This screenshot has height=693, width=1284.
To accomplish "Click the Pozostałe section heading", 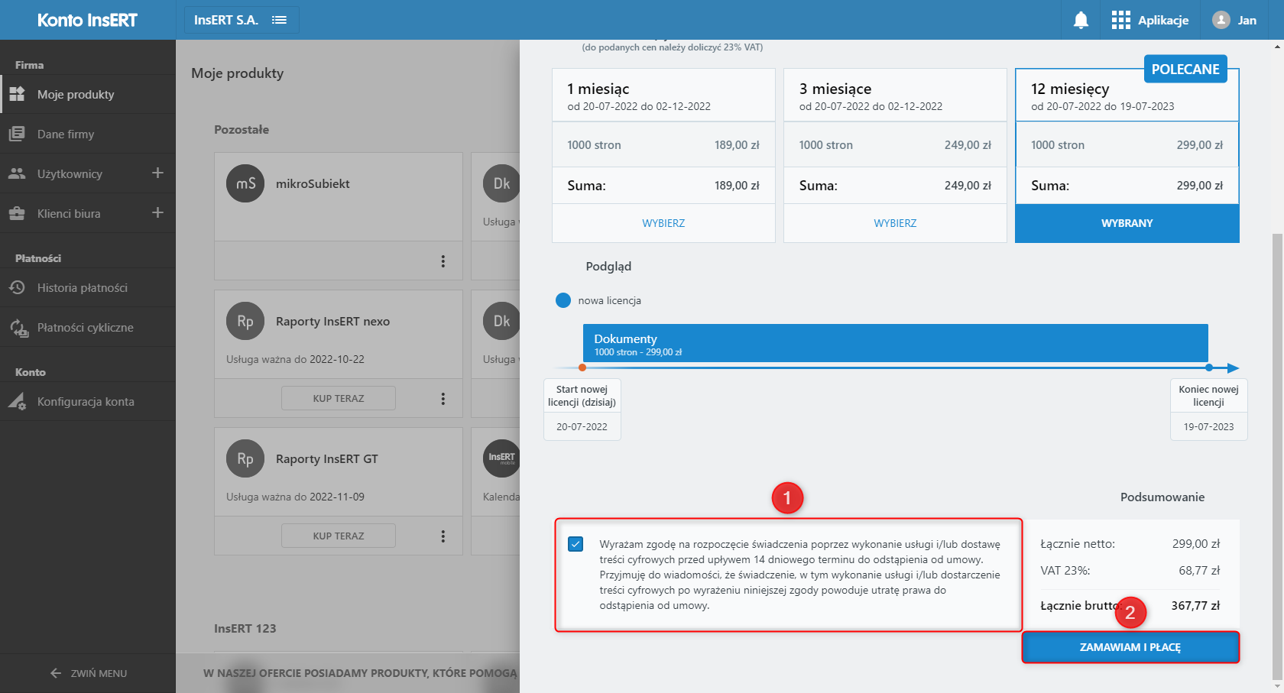I will (242, 130).
